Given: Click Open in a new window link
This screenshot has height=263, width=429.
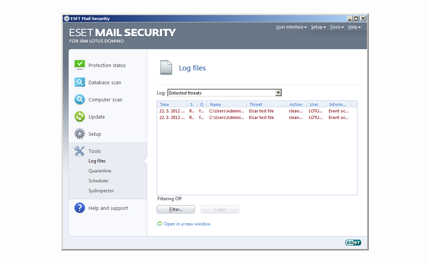Looking at the screenshot, I should (187, 224).
